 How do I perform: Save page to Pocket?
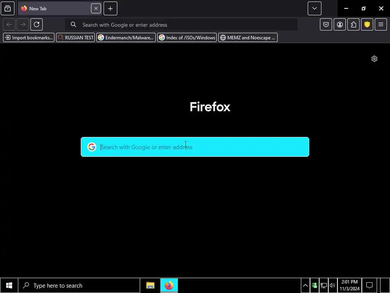[x=326, y=24]
